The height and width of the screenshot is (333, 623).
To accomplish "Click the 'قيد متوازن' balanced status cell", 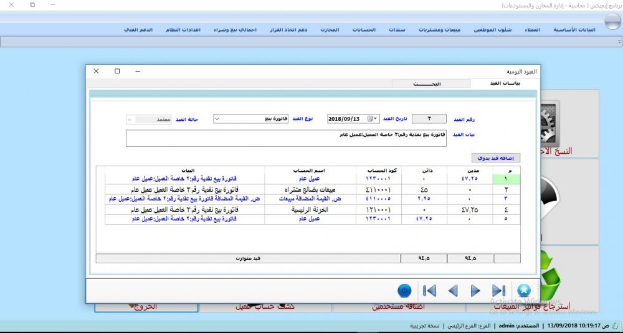I will pyautogui.click(x=248, y=258).
